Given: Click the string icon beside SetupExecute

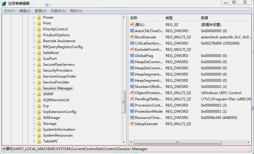Looking at the screenshot, I should pos(132,124).
